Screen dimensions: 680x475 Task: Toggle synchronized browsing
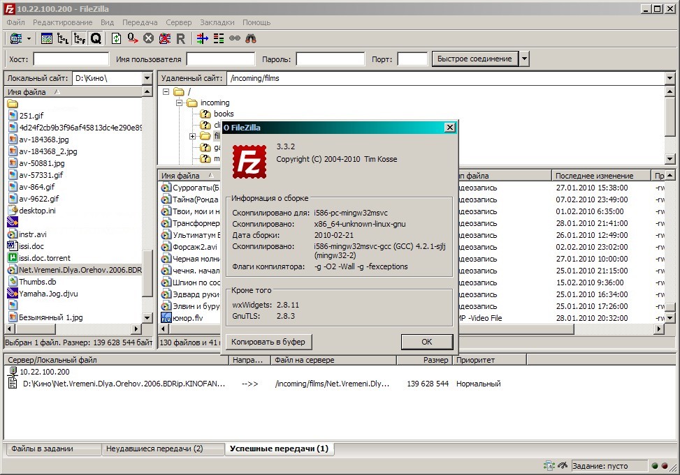235,38
